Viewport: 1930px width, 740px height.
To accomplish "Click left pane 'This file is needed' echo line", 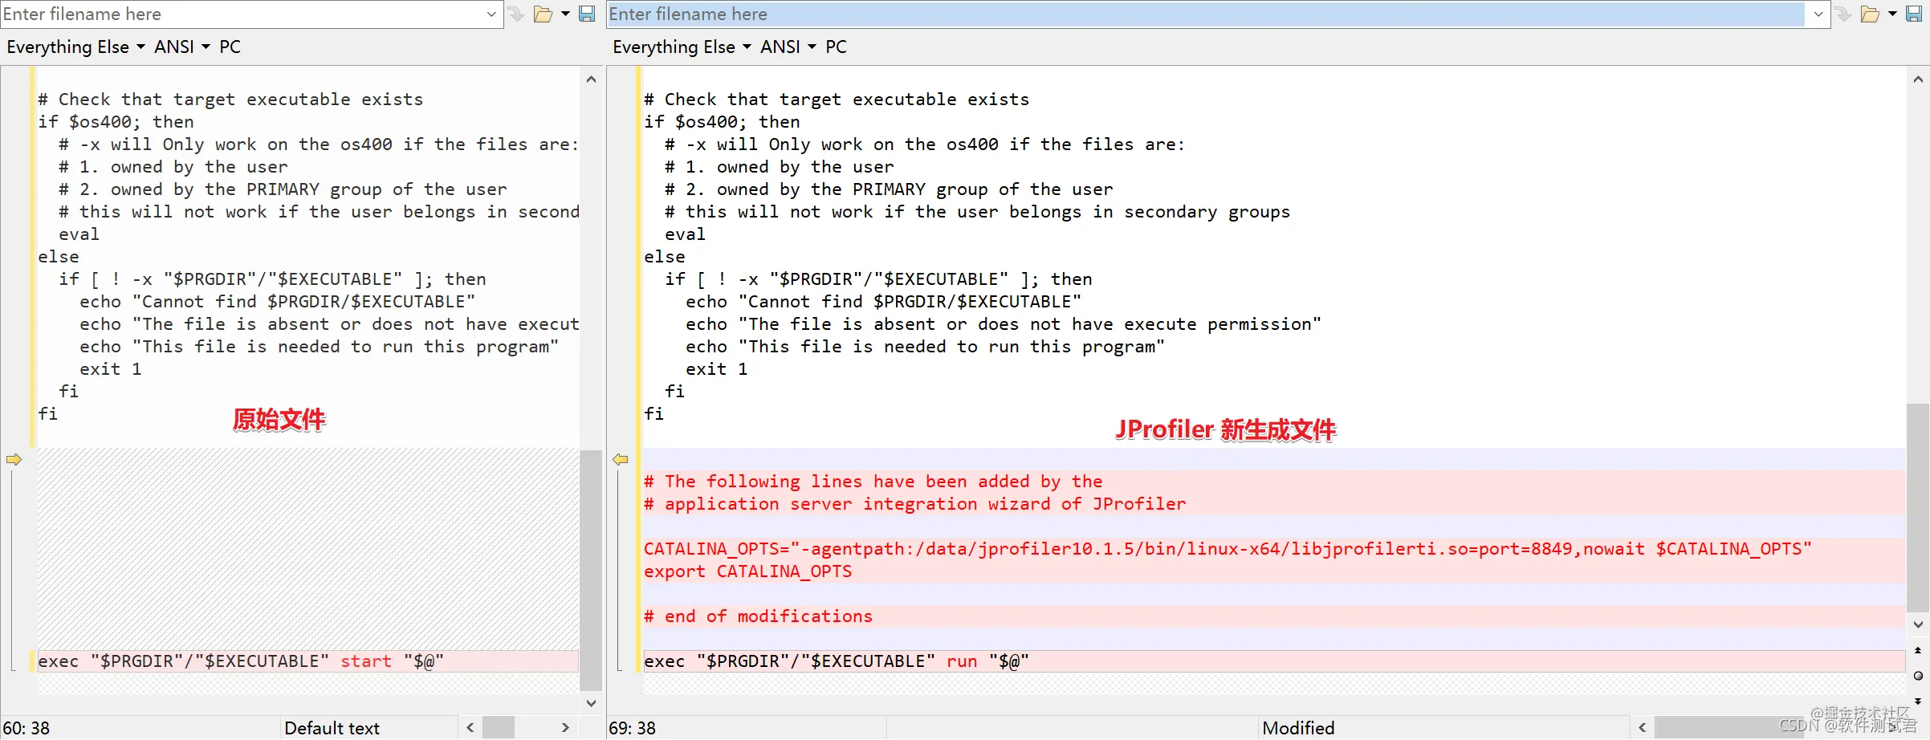I will tap(319, 347).
